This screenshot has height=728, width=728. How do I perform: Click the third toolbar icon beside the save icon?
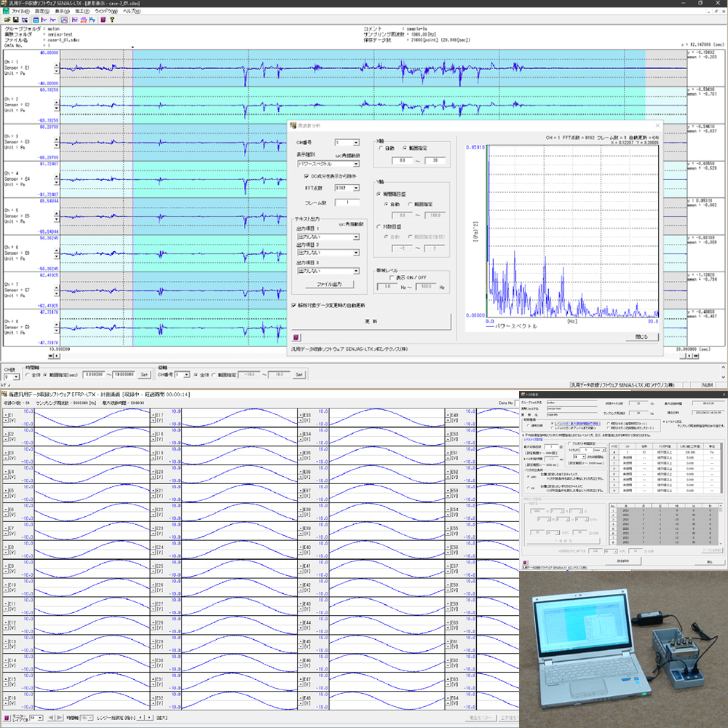[25, 20]
